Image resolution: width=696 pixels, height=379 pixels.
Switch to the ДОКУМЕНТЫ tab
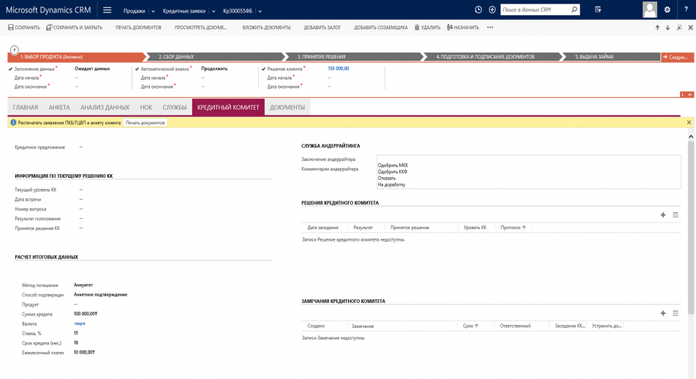[x=287, y=108]
